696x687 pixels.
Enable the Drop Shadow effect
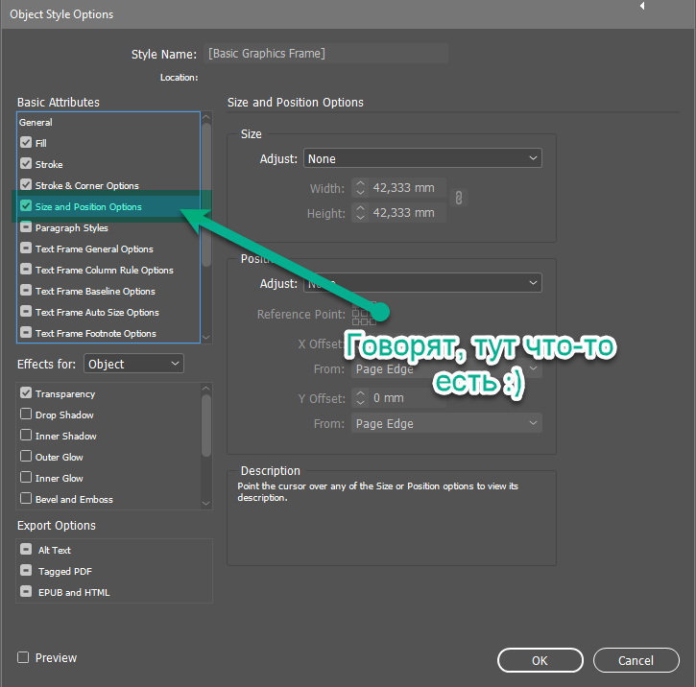26,415
